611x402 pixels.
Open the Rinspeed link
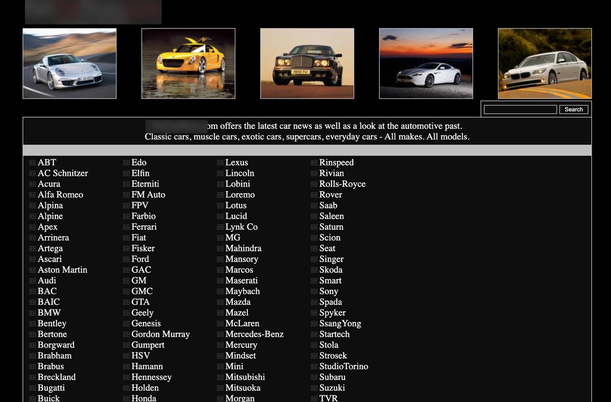[337, 163]
